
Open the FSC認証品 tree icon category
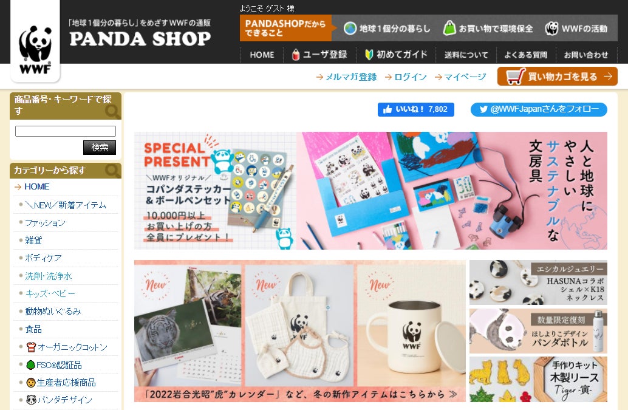click(30, 365)
